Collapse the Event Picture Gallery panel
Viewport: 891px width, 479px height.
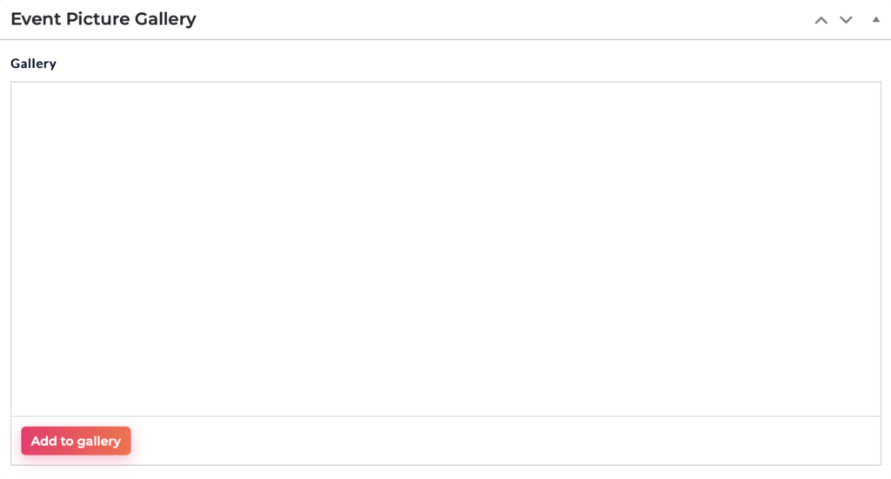[875, 19]
